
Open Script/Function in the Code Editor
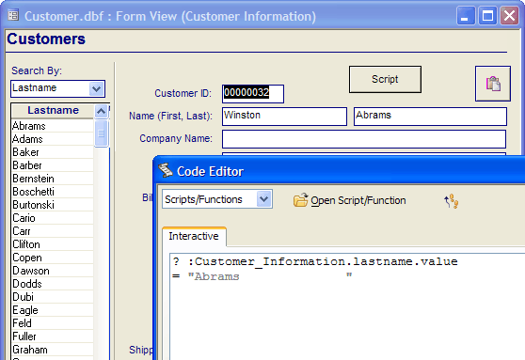[x=350, y=200]
